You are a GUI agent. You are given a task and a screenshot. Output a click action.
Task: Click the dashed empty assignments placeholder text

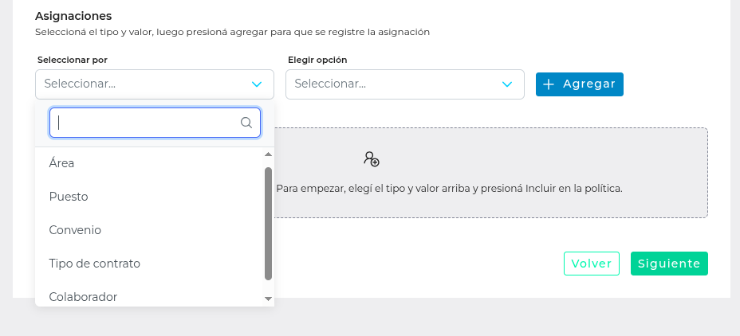448,189
